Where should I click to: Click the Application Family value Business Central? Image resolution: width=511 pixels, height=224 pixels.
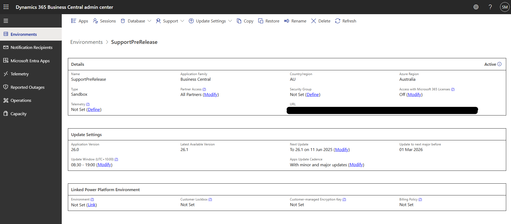pos(195,79)
